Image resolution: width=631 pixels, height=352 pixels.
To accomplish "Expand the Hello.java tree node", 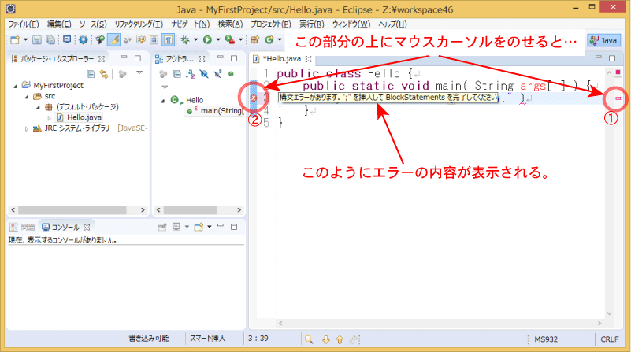I will pyautogui.click(x=49, y=118).
